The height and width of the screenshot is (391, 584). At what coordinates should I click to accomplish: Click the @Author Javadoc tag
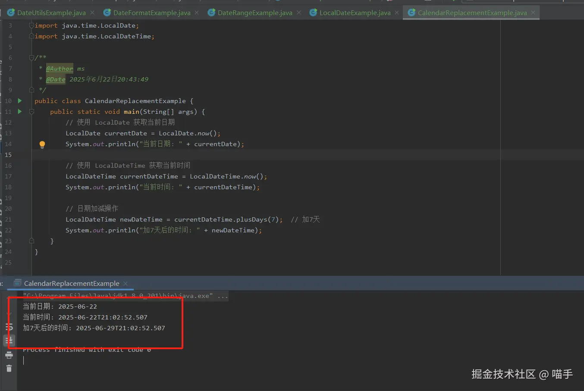pos(60,69)
